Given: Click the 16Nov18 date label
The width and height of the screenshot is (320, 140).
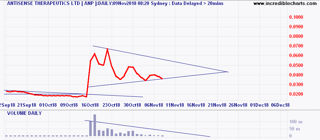Looking at the screenshot, I should [x=196, y=105].
